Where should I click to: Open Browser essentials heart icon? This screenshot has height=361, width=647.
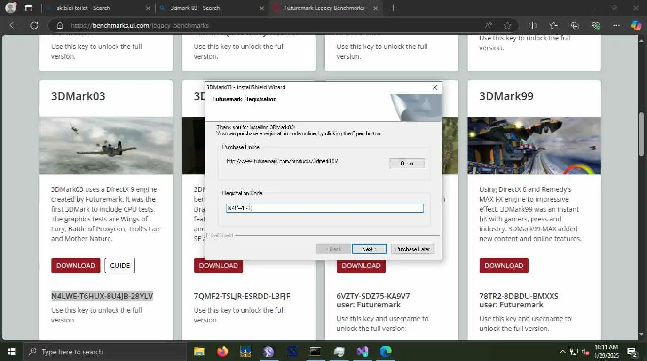[596, 25]
